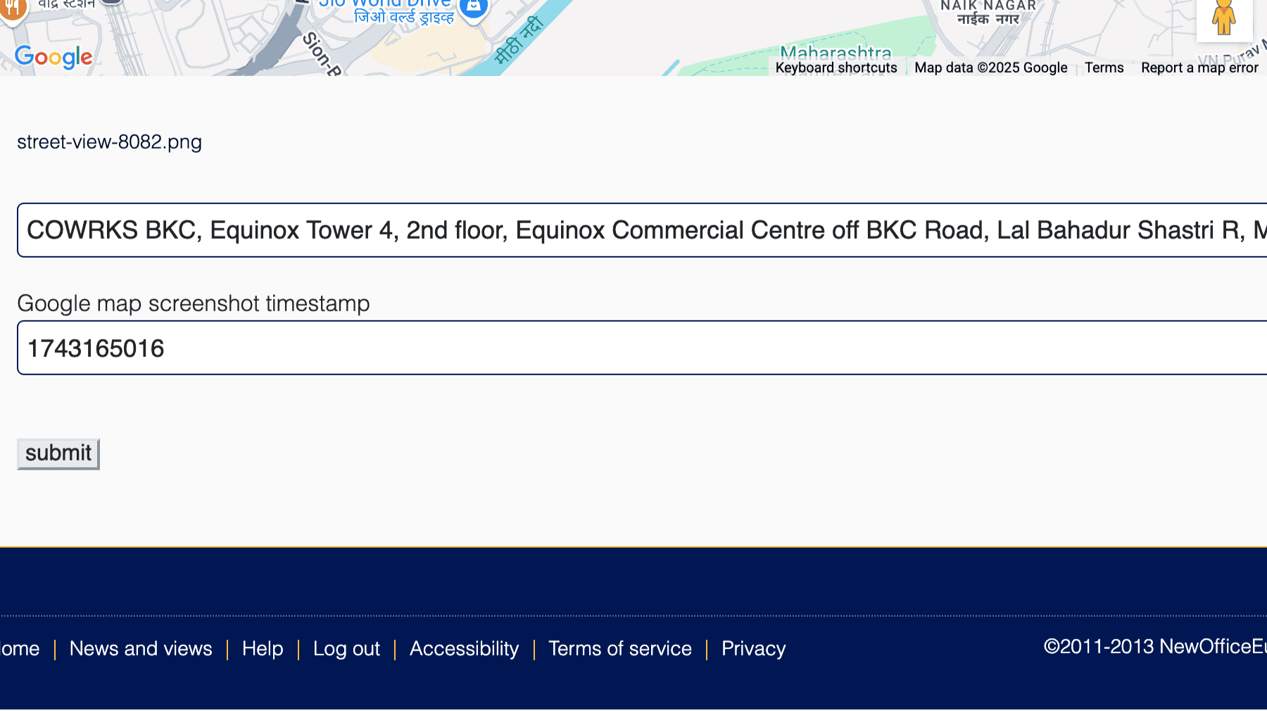The image size is (1267, 711).
Task: Click the Street View pegman icon
Action: pyautogui.click(x=1224, y=18)
